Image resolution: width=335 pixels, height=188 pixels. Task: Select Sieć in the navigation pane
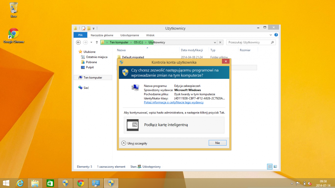(84, 88)
